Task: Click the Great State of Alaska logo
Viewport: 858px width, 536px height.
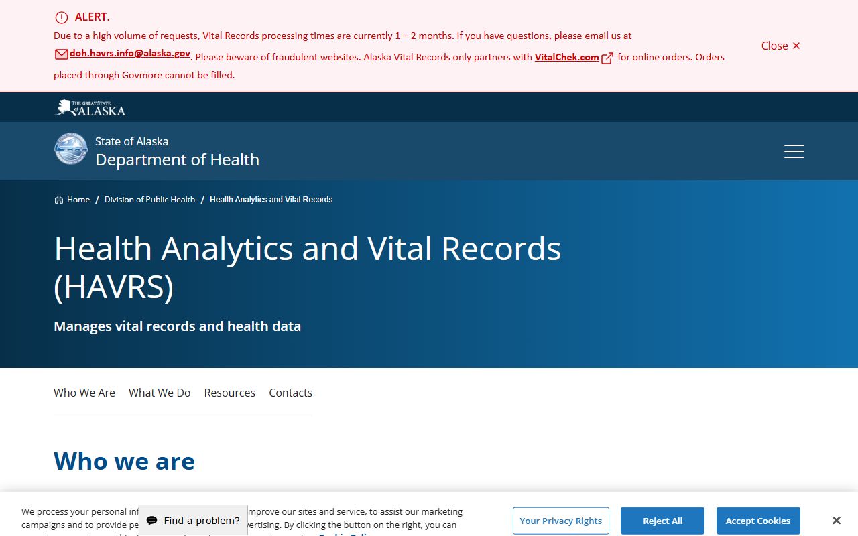Action: tap(90, 107)
